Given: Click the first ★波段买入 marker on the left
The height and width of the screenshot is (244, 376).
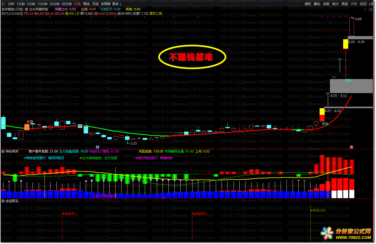Looking at the screenshot, I should (70, 214).
